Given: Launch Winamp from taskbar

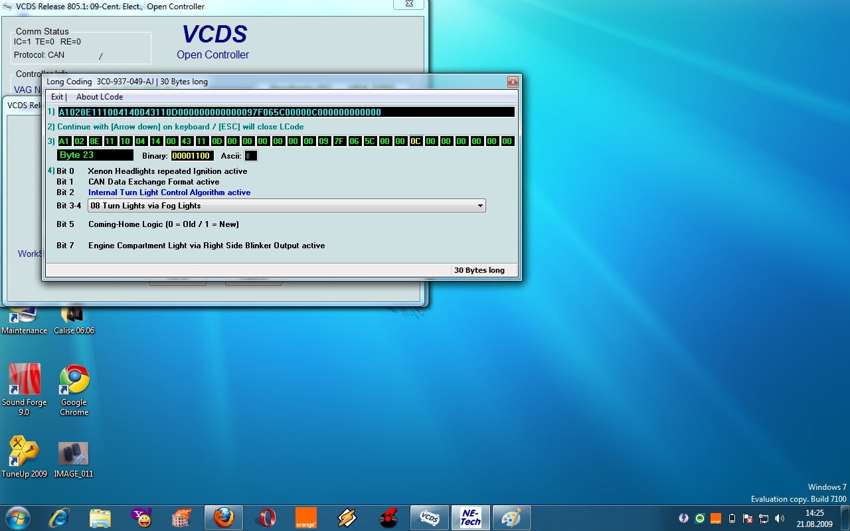Looking at the screenshot, I should pyautogui.click(x=347, y=518).
